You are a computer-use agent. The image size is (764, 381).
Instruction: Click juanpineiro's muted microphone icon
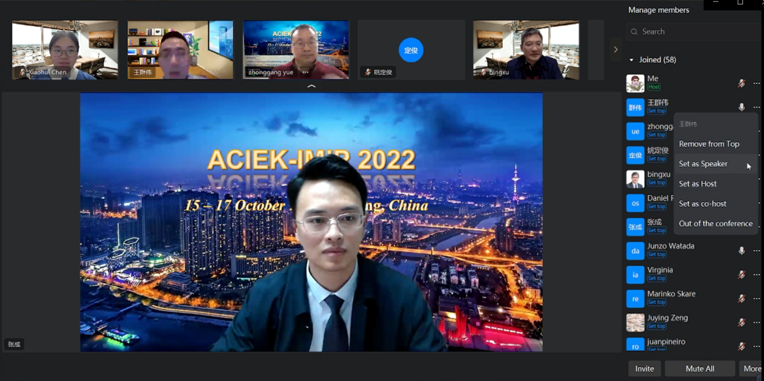click(741, 346)
